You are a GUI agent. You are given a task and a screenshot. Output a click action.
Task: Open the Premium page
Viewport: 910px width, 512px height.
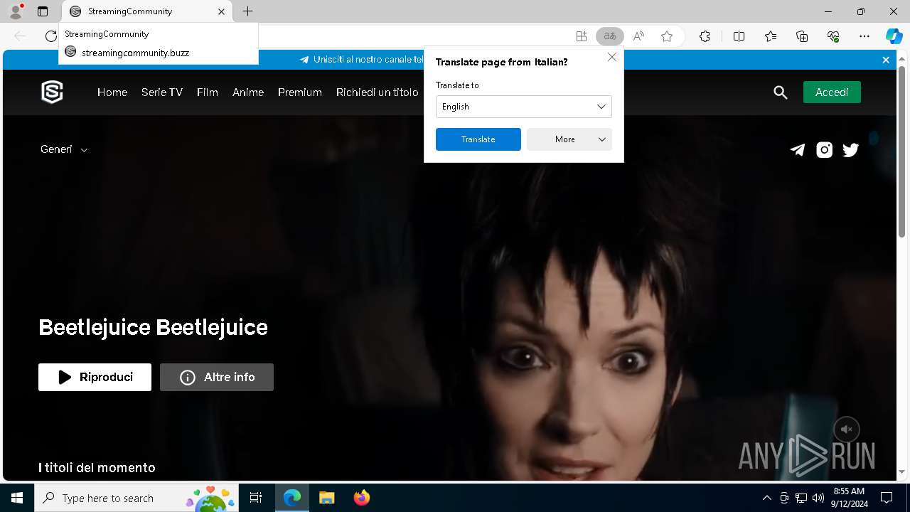tap(300, 92)
